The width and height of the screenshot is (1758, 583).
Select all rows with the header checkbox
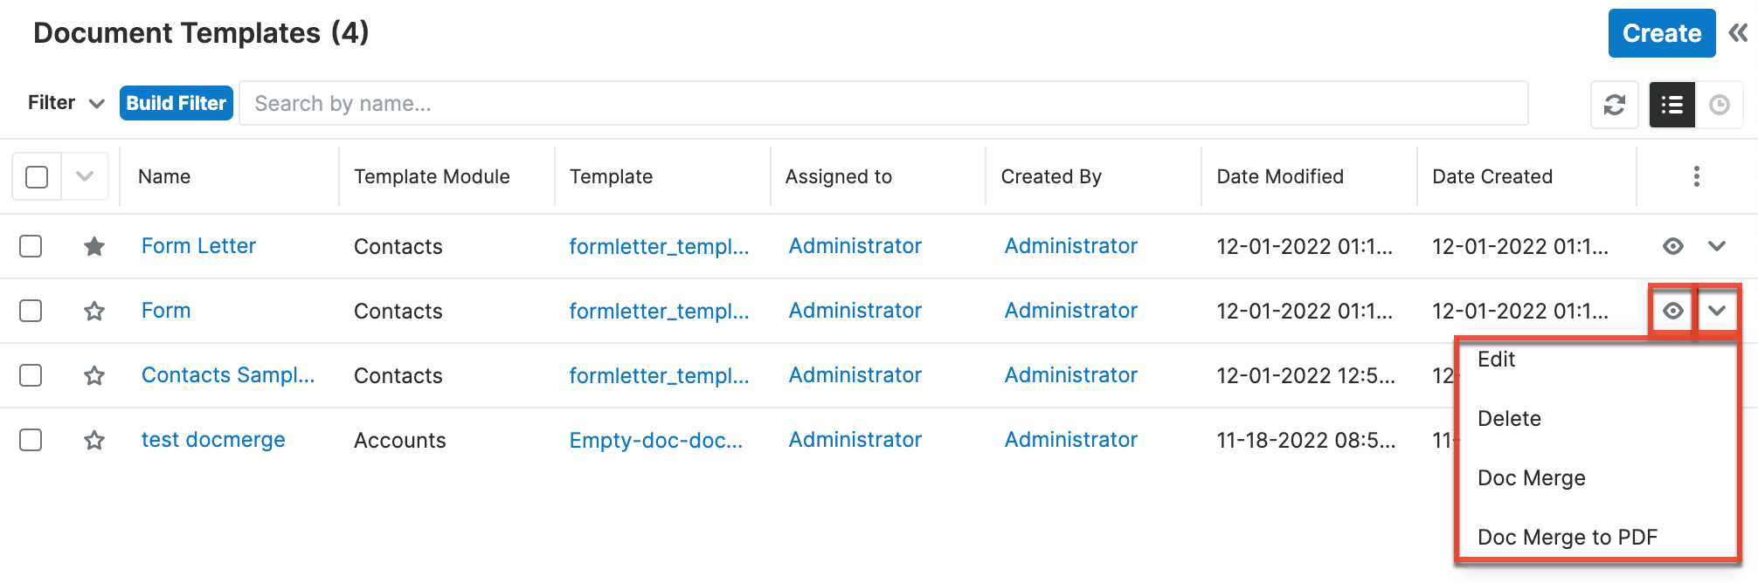pos(36,175)
